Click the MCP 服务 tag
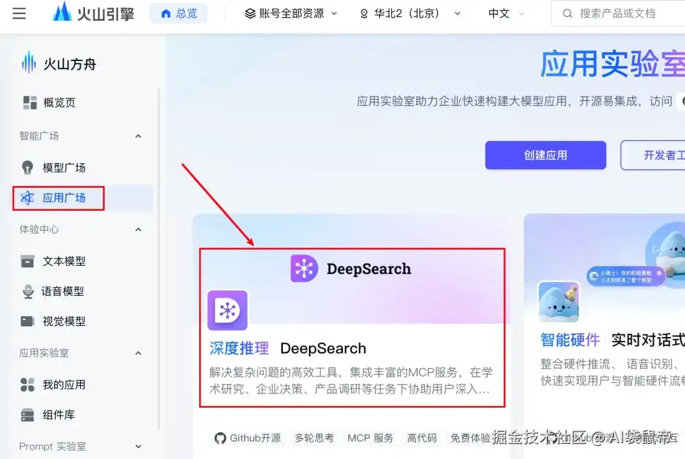Viewport: 685px width, 459px height. 370,438
